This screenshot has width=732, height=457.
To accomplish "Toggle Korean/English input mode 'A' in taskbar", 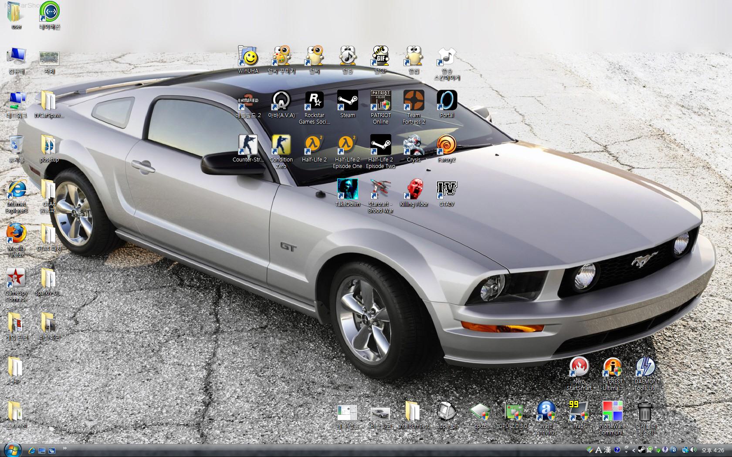I will (x=599, y=450).
